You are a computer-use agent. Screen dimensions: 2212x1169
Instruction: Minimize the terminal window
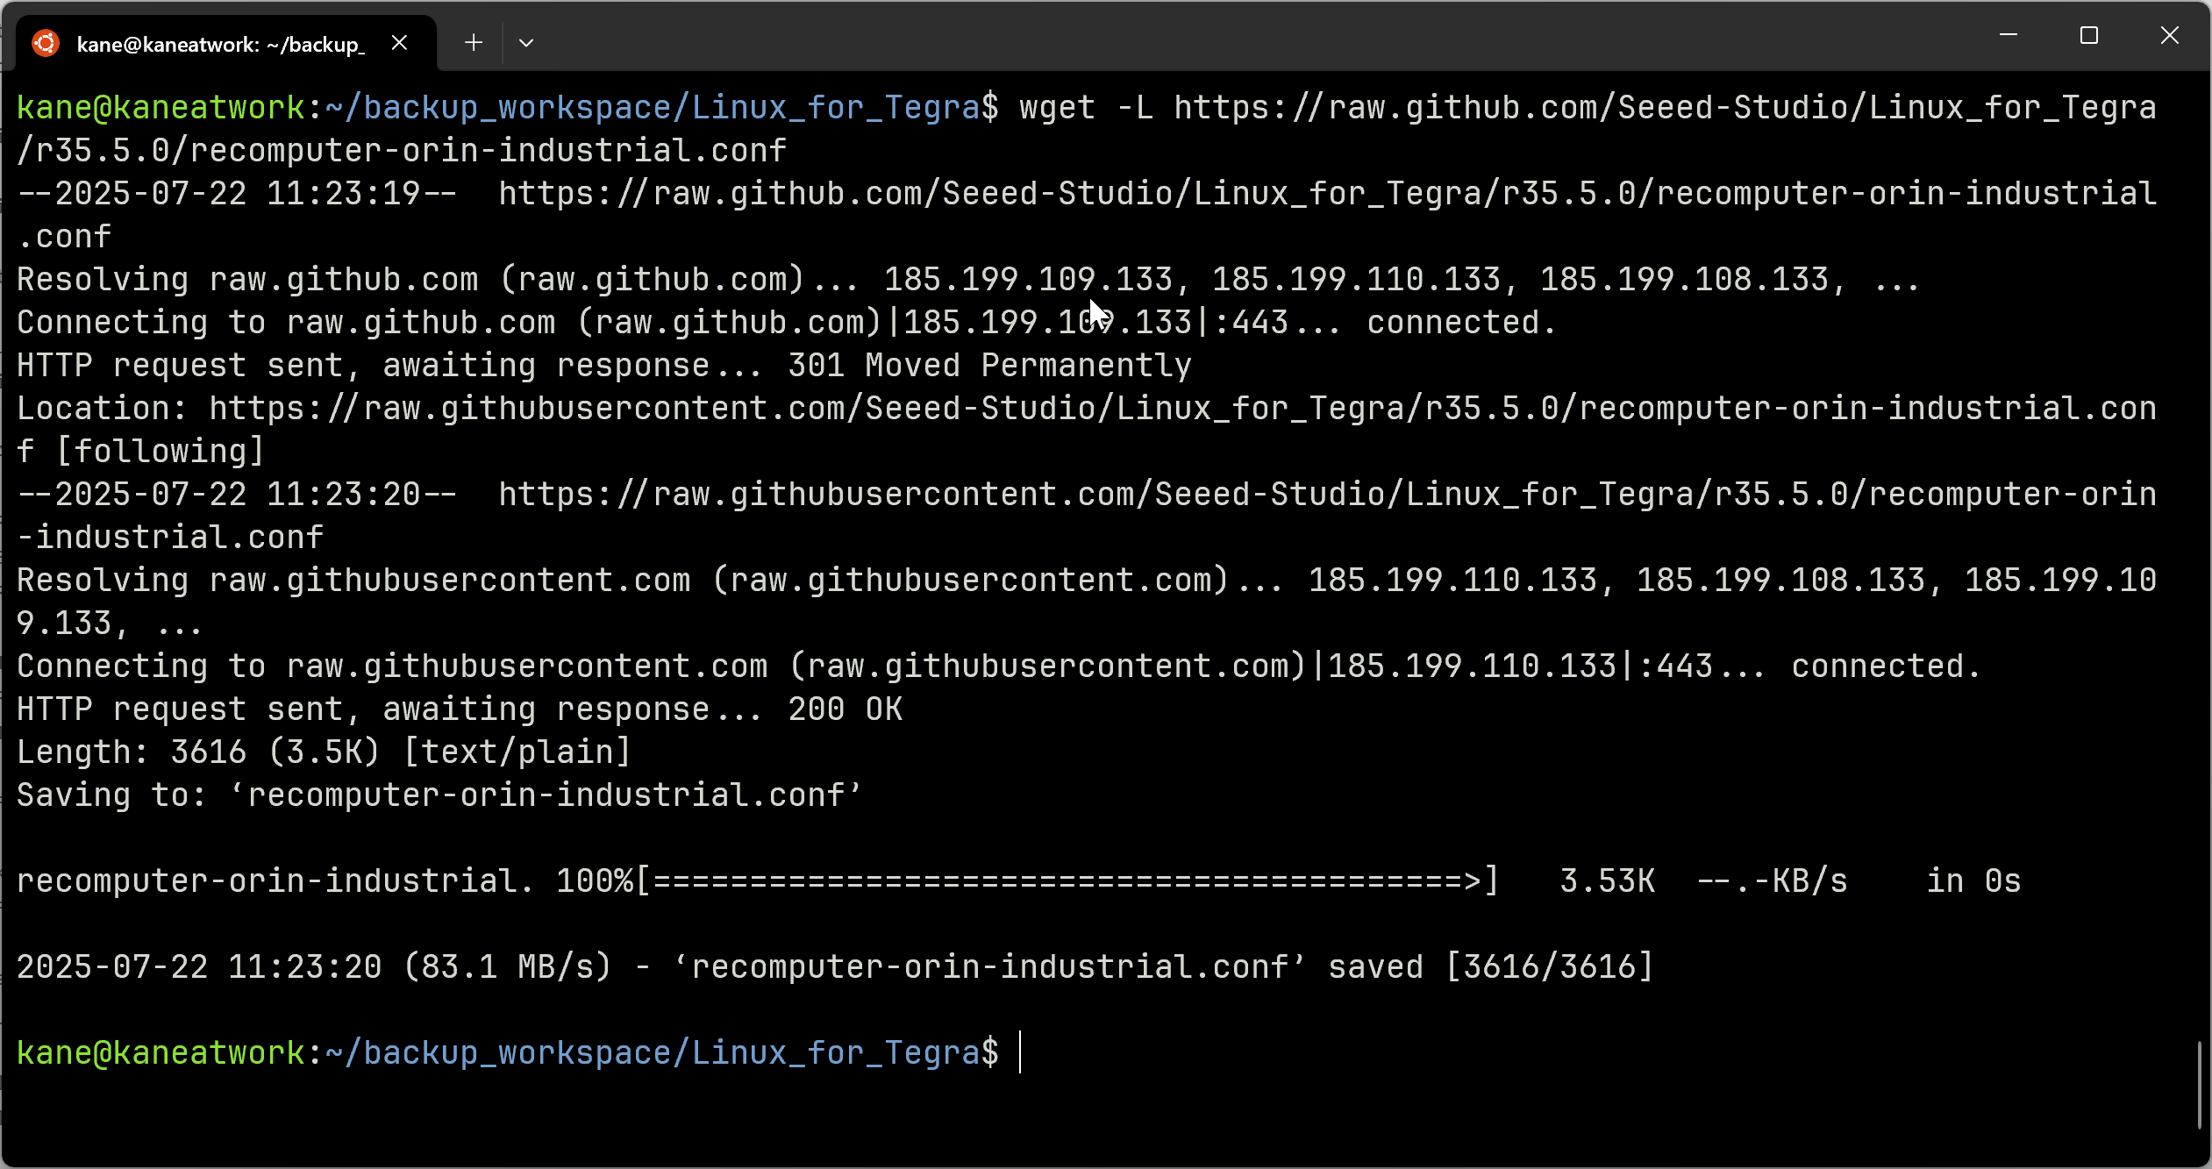click(2009, 35)
